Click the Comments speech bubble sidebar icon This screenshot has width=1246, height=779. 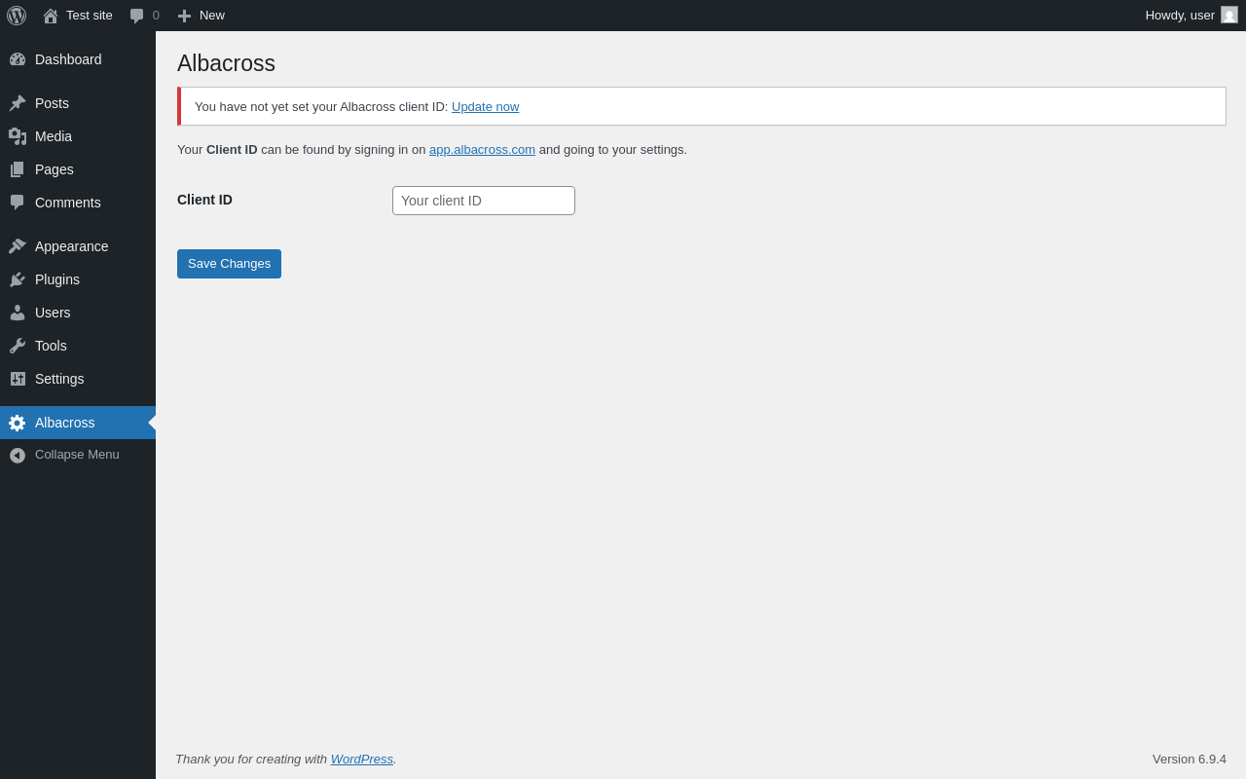click(x=18, y=203)
